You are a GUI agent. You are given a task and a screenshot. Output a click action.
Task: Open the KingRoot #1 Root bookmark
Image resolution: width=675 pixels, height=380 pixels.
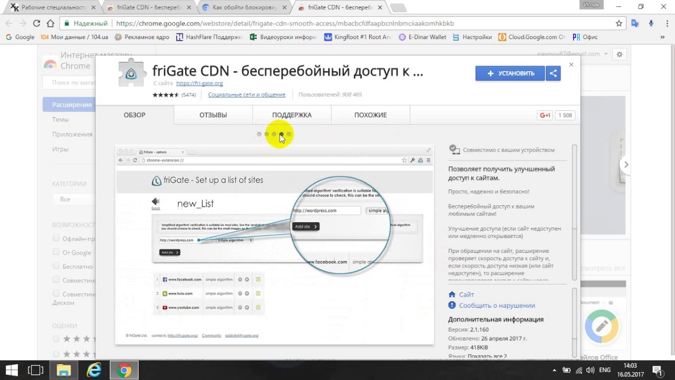358,37
